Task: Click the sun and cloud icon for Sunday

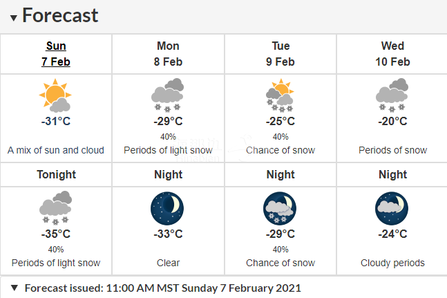Action: pos(55,95)
